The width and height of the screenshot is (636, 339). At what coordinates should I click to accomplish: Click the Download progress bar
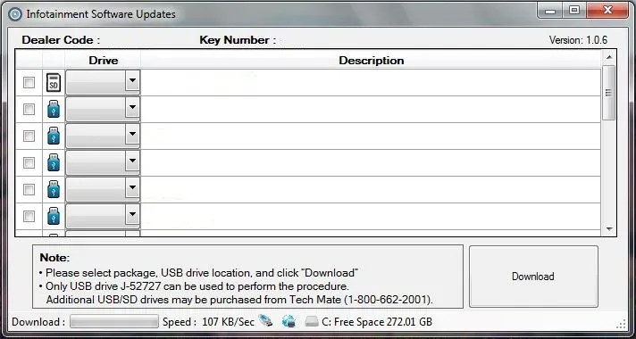pyautogui.click(x=114, y=322)
